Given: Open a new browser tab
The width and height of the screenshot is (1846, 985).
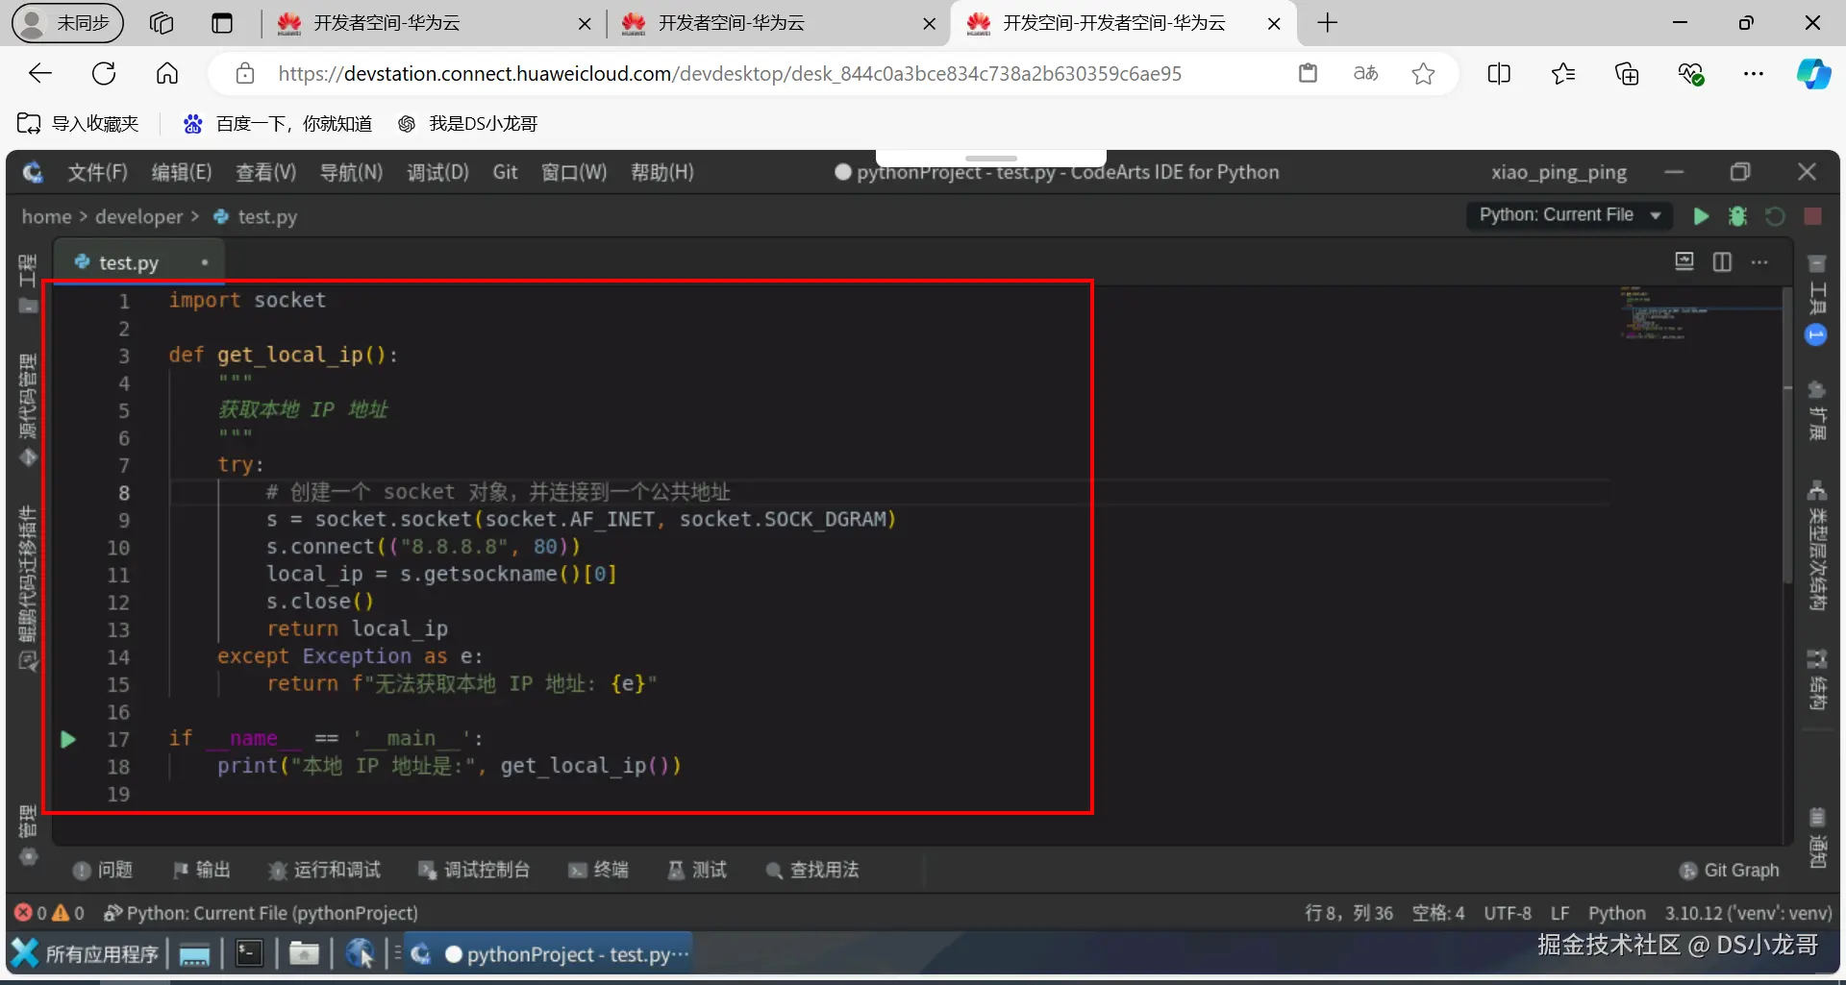Looking at the screenshot, I should (x=1327, y=23).
